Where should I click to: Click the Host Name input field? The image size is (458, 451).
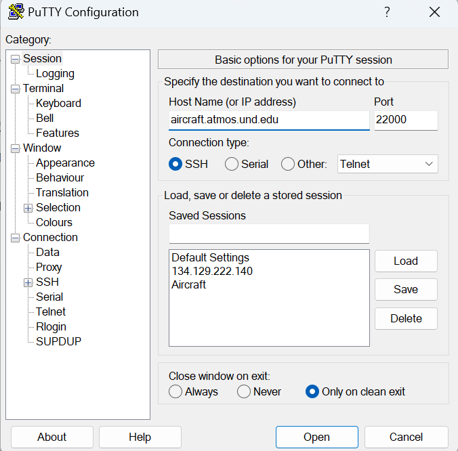click(x=268, y=120)
